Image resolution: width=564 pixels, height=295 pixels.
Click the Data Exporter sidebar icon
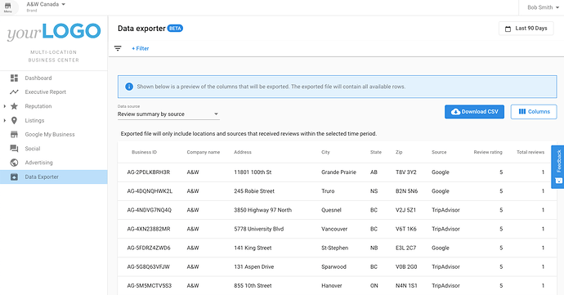click(14, 177)
